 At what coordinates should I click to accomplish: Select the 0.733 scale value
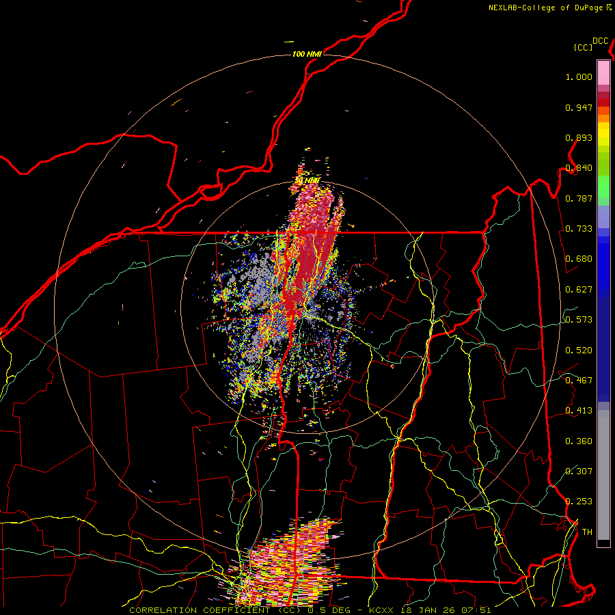click(x=579, y=228)
